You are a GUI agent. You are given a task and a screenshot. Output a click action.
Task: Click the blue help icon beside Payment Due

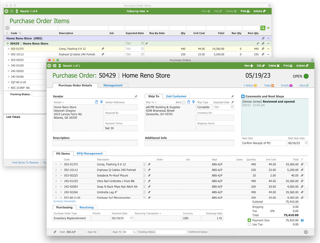(x=302, y=220)
